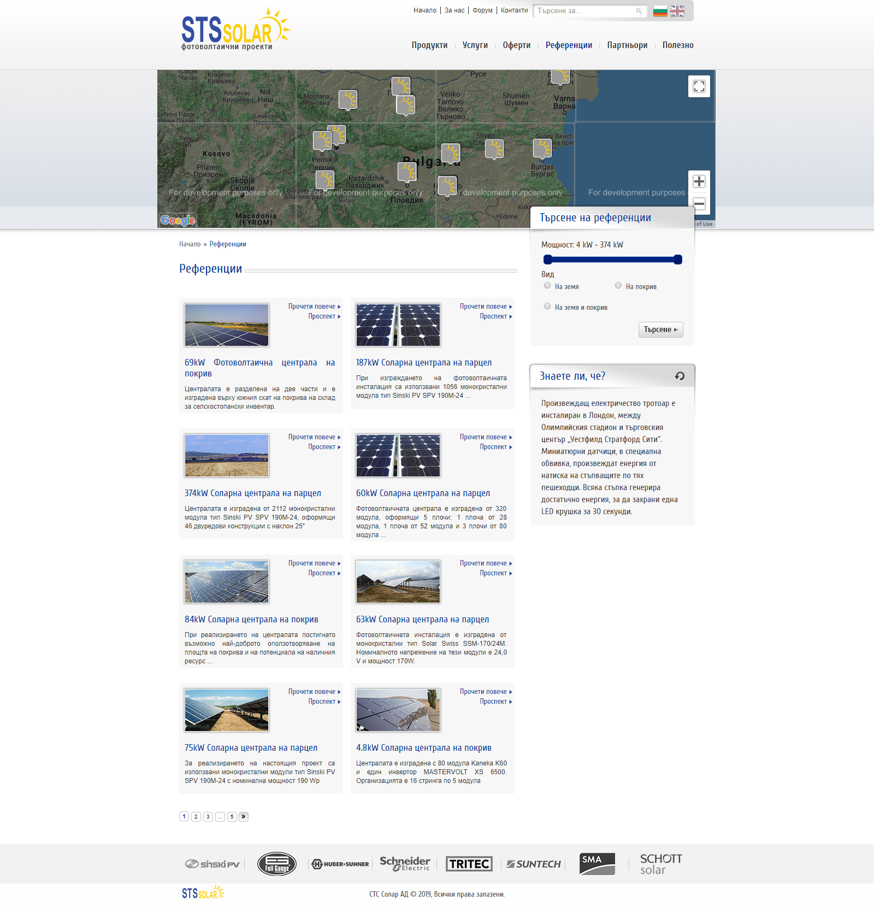
Task: Click the search magnifier icon
Action: point(639,11)
